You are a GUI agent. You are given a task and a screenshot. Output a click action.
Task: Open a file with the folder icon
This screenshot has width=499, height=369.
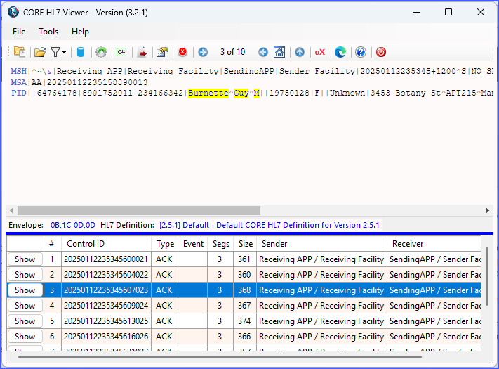pyautogui.click(x=40, y=52)
